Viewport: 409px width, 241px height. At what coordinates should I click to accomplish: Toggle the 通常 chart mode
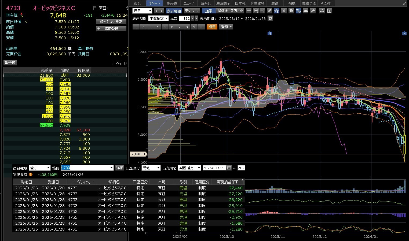click(209, 11)
